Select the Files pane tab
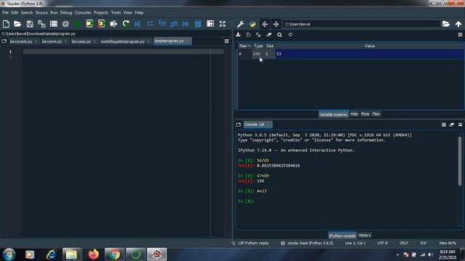 click(376, 114)
